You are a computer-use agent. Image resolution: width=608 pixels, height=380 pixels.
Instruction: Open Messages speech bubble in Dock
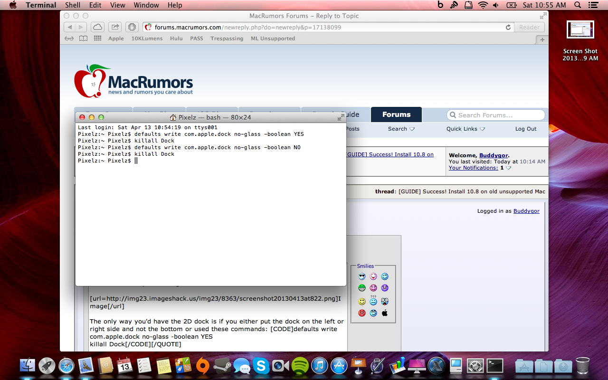[x=241, y=365]
